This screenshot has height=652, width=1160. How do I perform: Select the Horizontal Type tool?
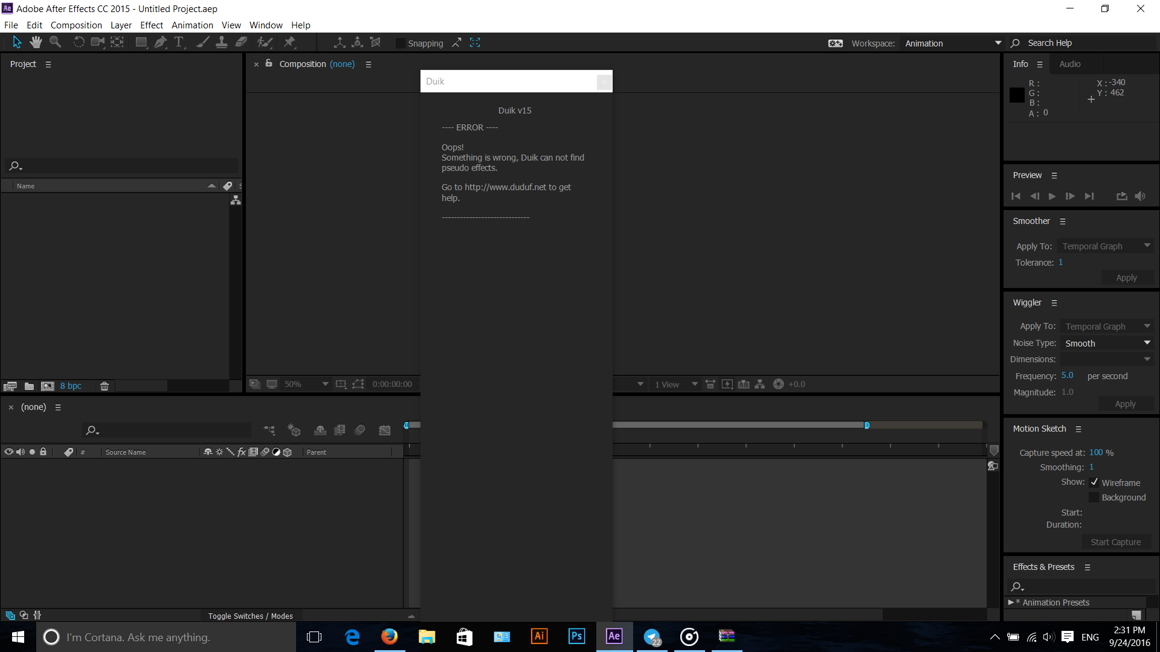tap(179, 42)
